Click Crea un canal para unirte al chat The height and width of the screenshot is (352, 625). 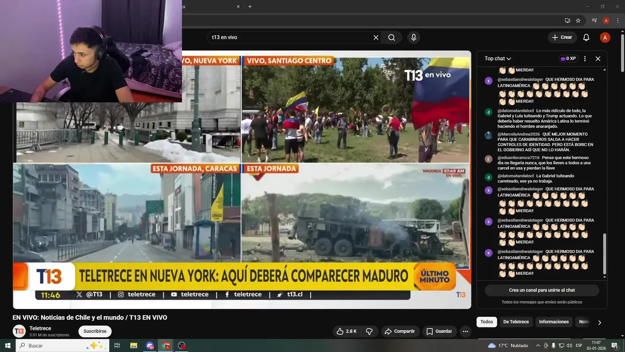(x=542, y=290)
